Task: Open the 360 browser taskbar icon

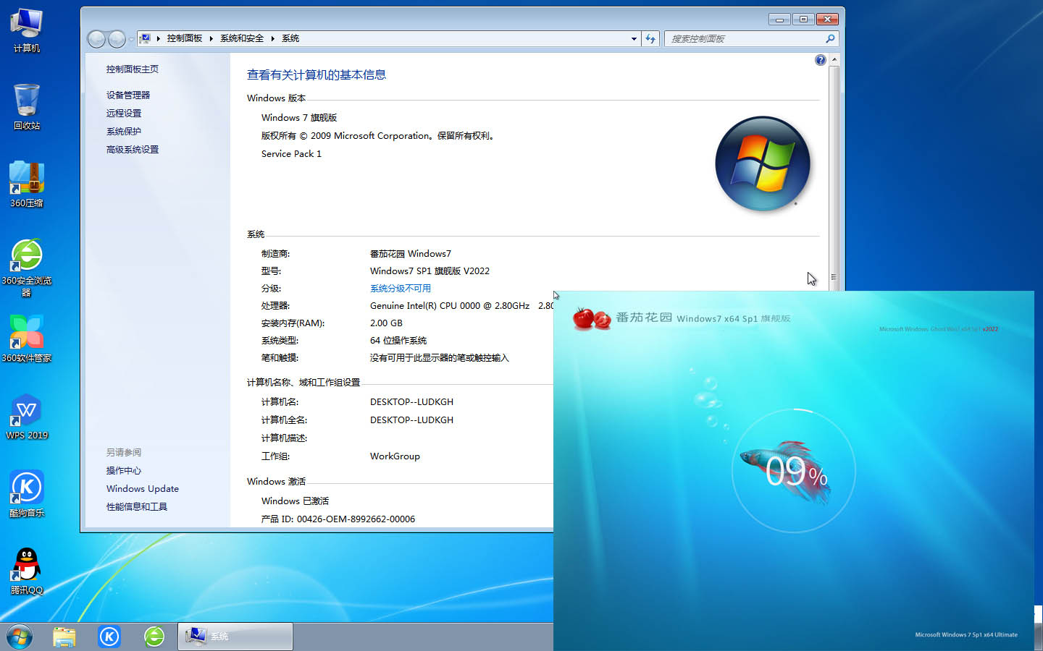Action: (x=154, y=637)
